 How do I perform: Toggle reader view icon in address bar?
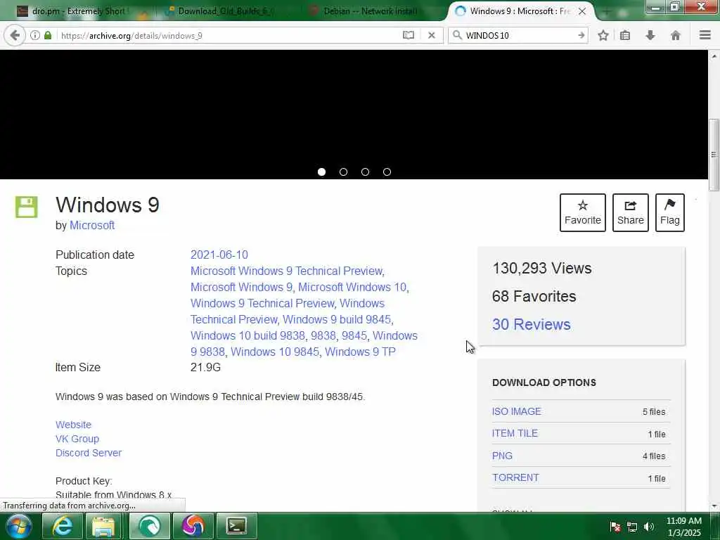coord(409,35)
